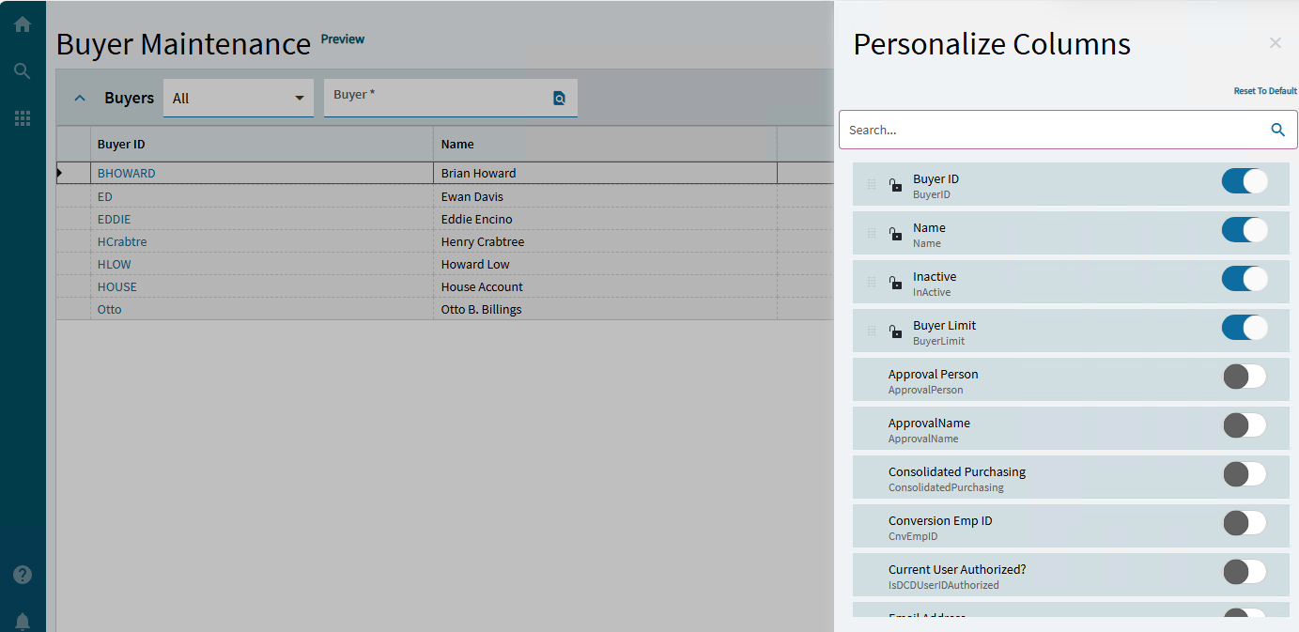Open the HCrabtre buyer link

tap(122, 241)
